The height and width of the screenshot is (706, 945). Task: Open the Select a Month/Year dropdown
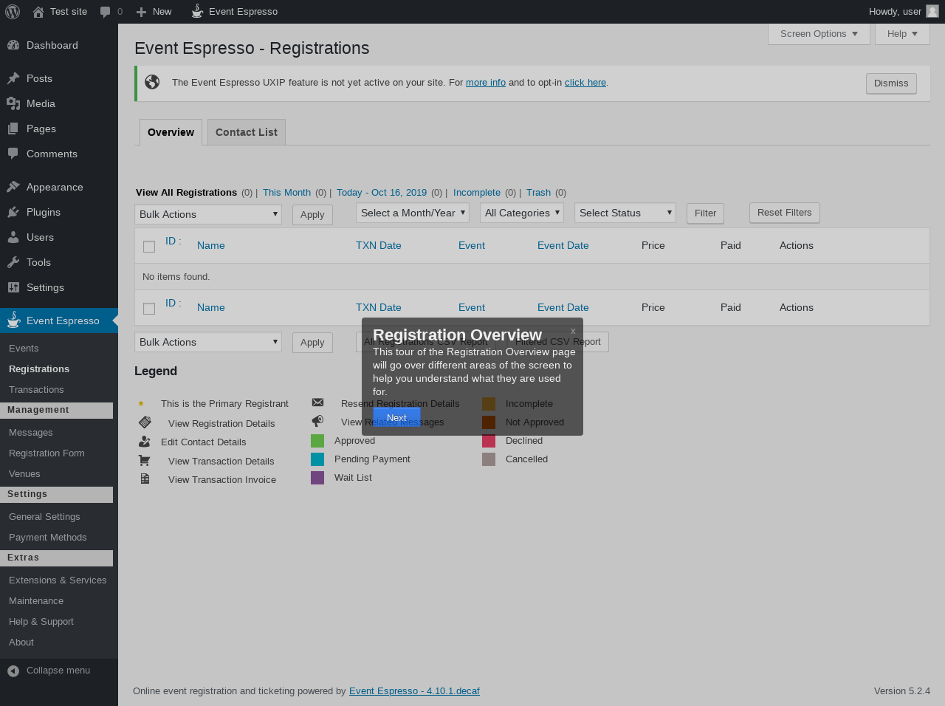click(x=413, y=213)
